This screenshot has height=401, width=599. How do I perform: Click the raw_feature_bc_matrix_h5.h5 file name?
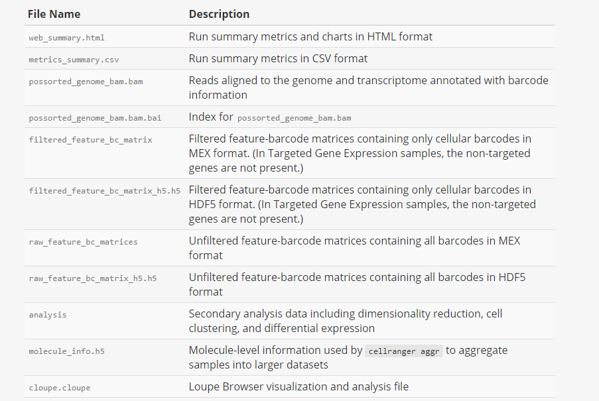tap(92, 278)
